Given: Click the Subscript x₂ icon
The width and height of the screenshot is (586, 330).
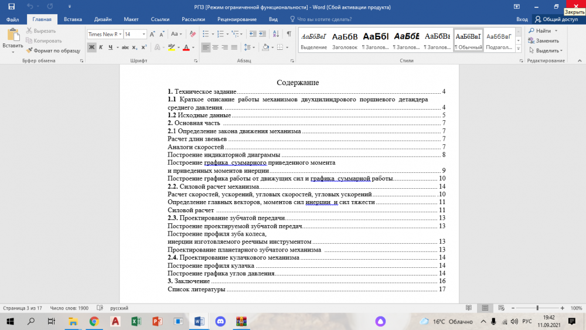Looking at the screenshot, I should coord(134,47).
